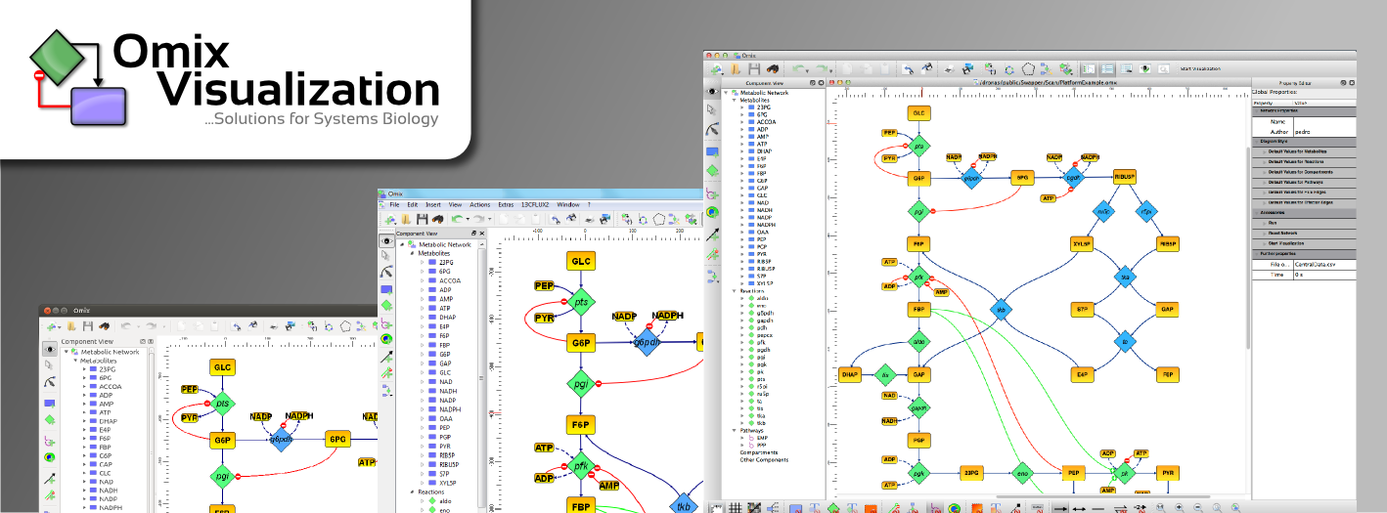This screenshot has height=513, width=1387.
Task: Select the eye tool in Windows Omix tool column
Action: 386,241
